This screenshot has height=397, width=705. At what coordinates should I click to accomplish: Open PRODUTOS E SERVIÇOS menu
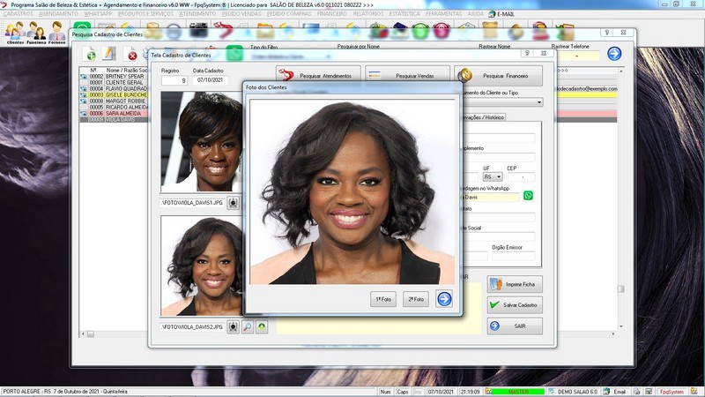click(145, 14)
